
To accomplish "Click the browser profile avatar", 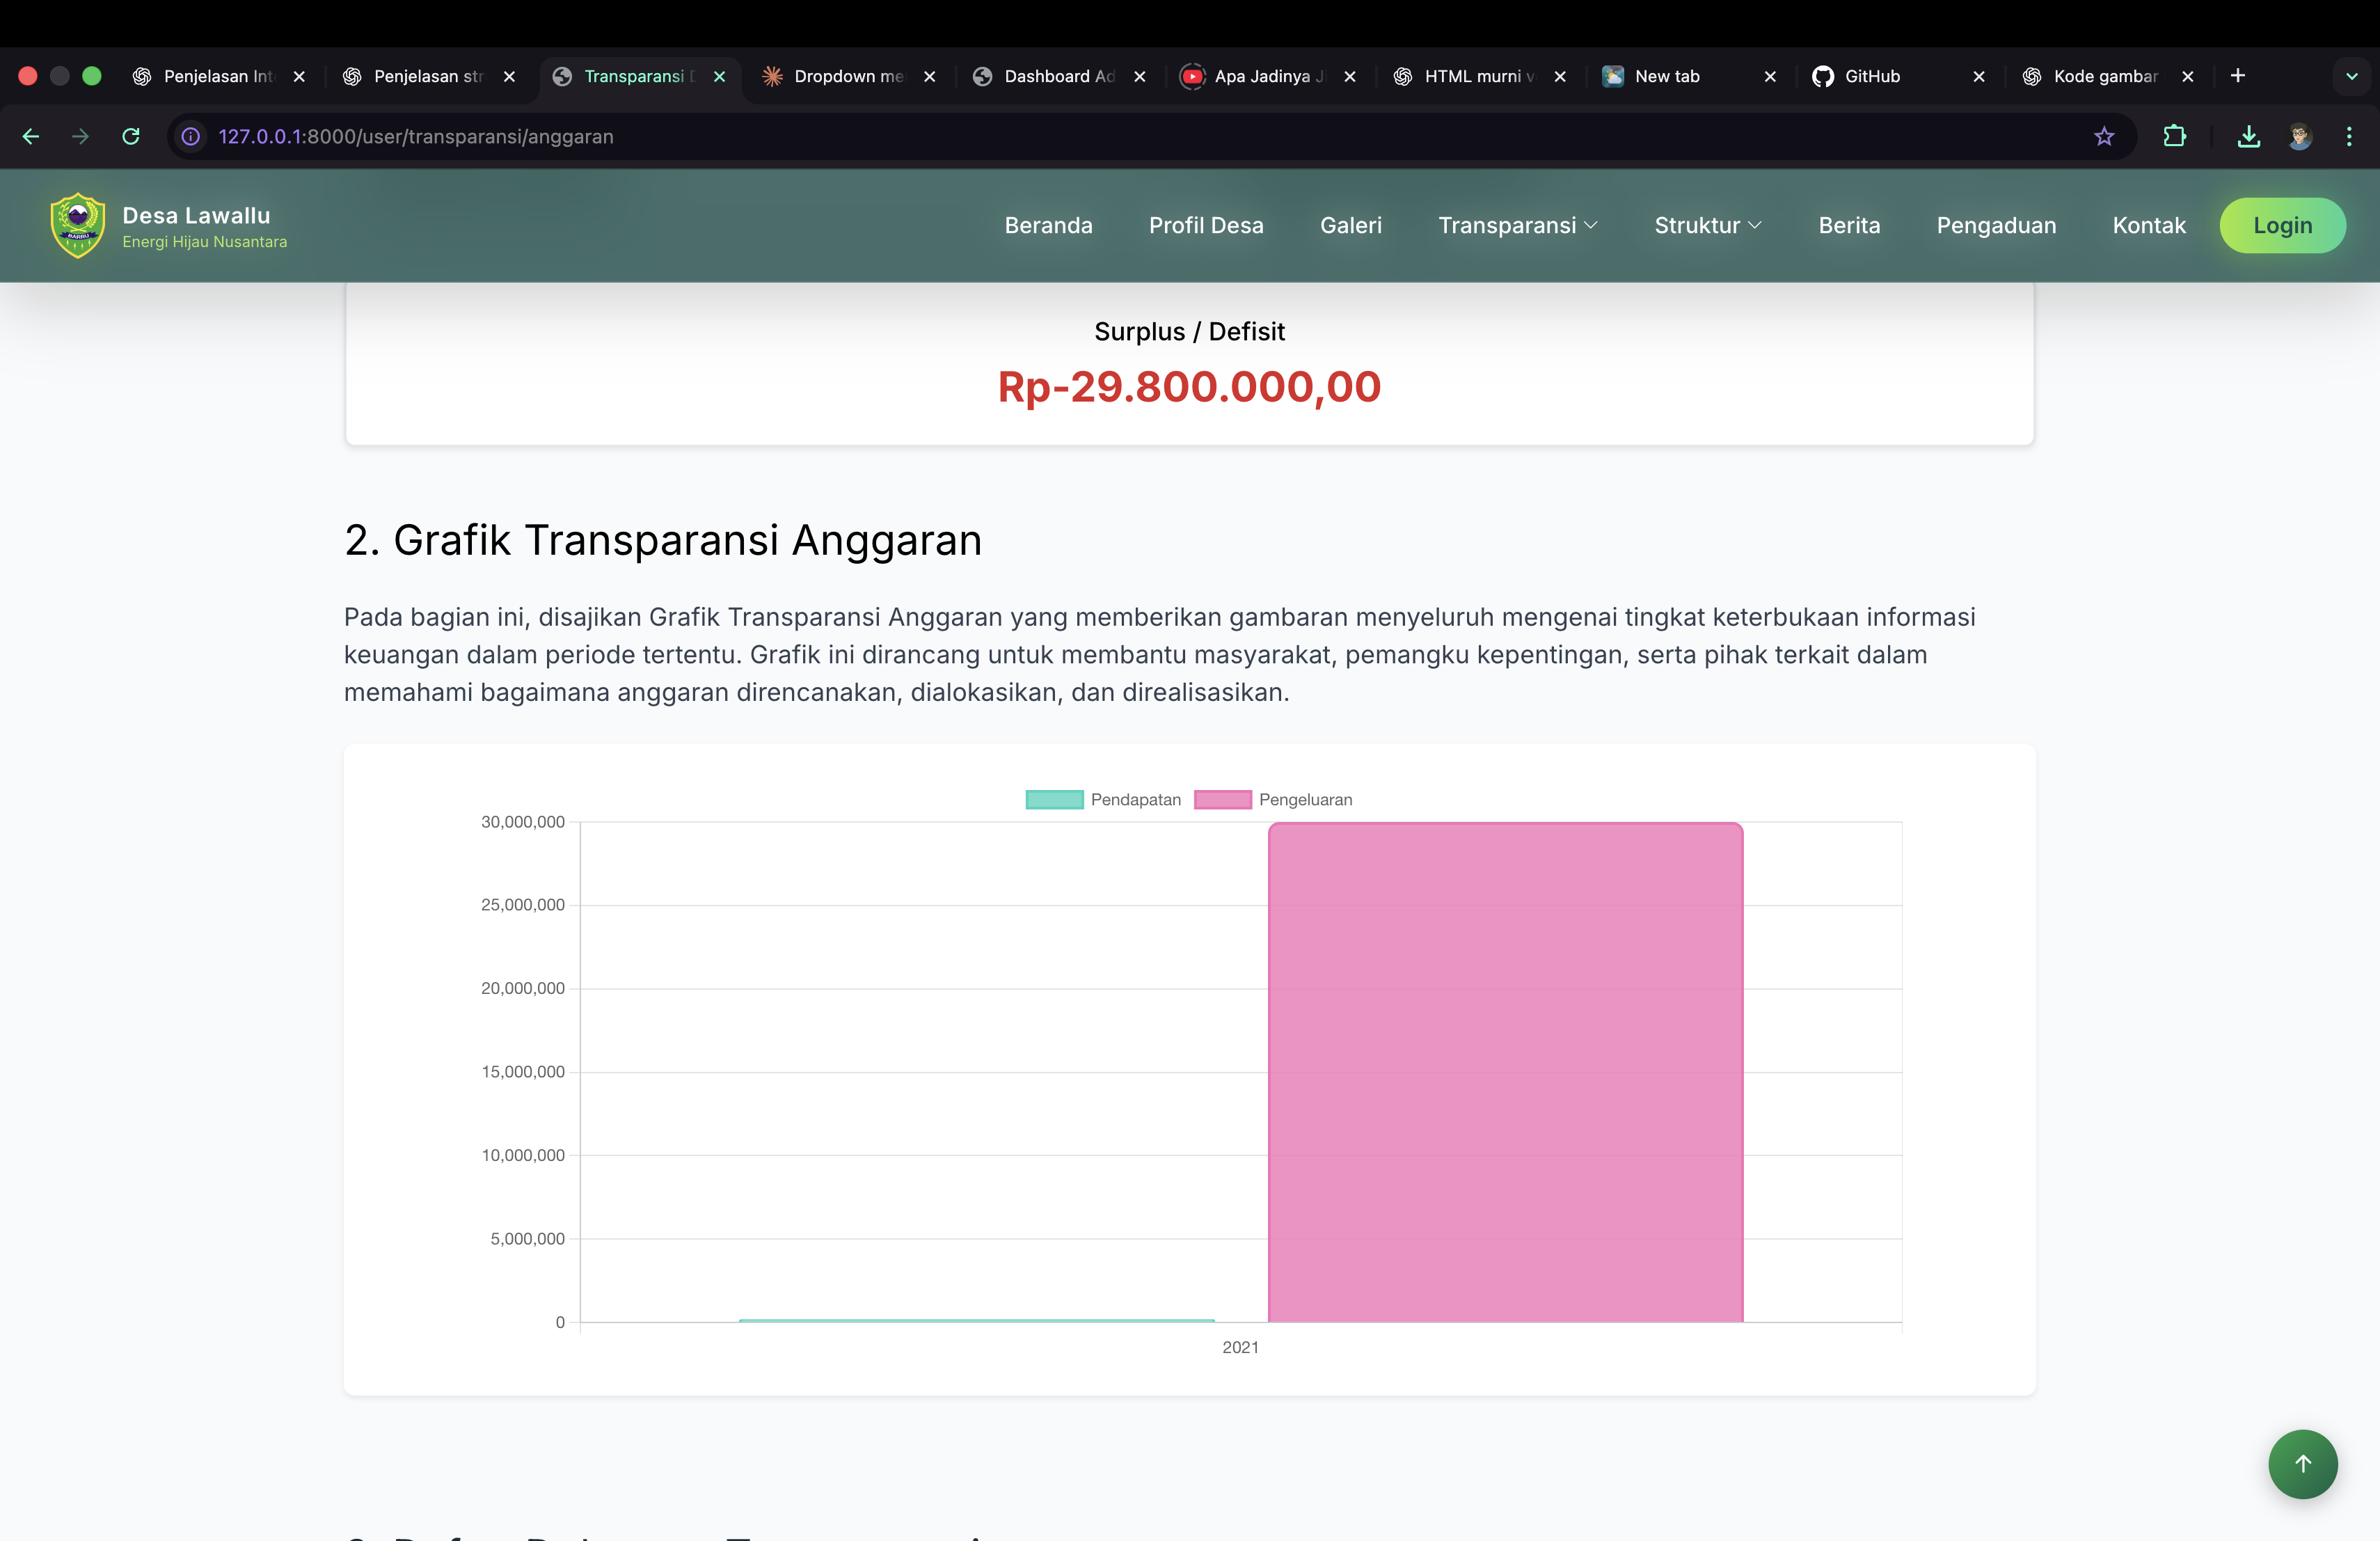I will tap(2301, 137).
